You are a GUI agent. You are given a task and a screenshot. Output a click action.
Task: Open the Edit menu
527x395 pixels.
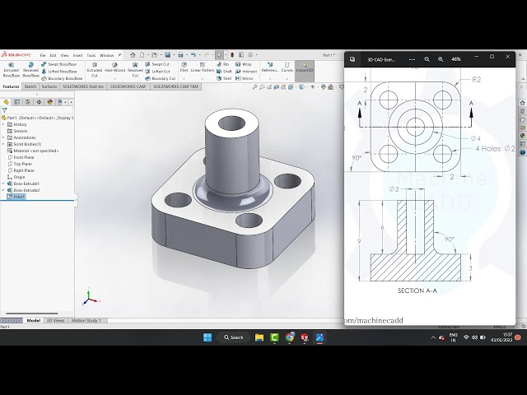point(53,55)
